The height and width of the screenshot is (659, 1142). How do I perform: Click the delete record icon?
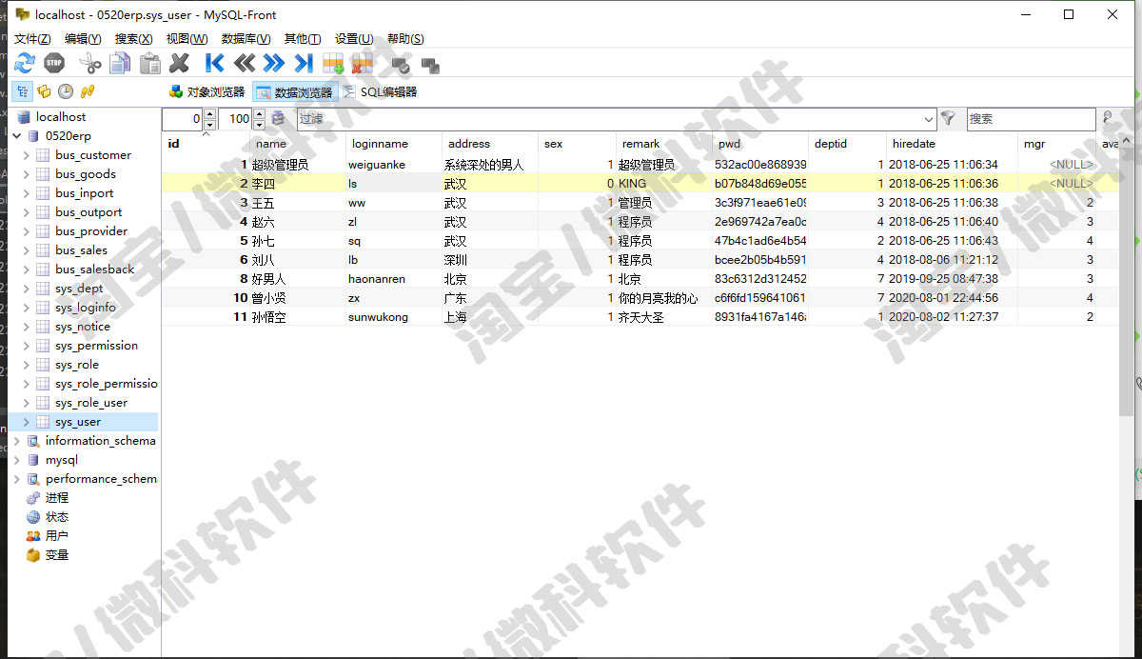point(362,64)
